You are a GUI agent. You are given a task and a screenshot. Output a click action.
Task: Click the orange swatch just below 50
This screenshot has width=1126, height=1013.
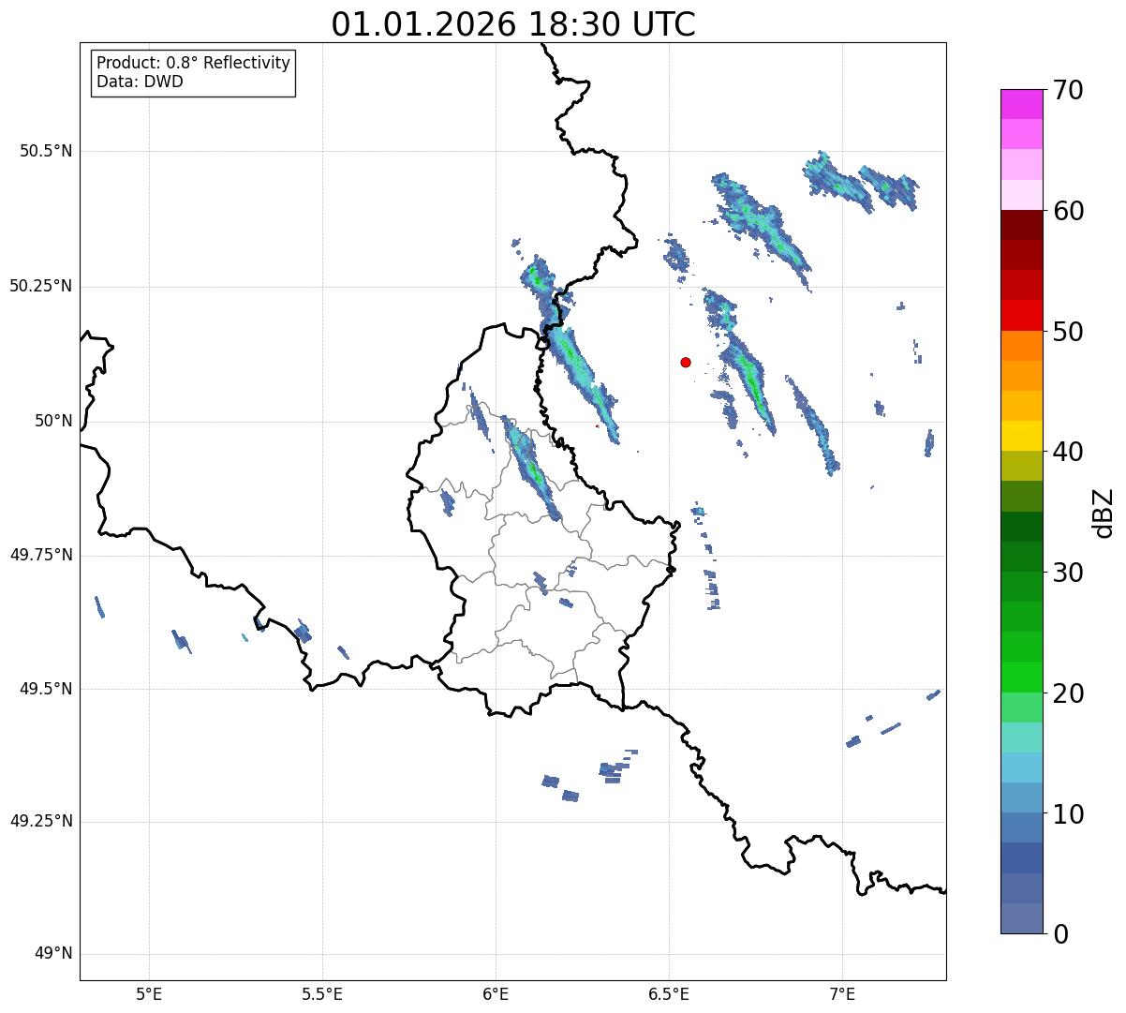coord(1021,346)
